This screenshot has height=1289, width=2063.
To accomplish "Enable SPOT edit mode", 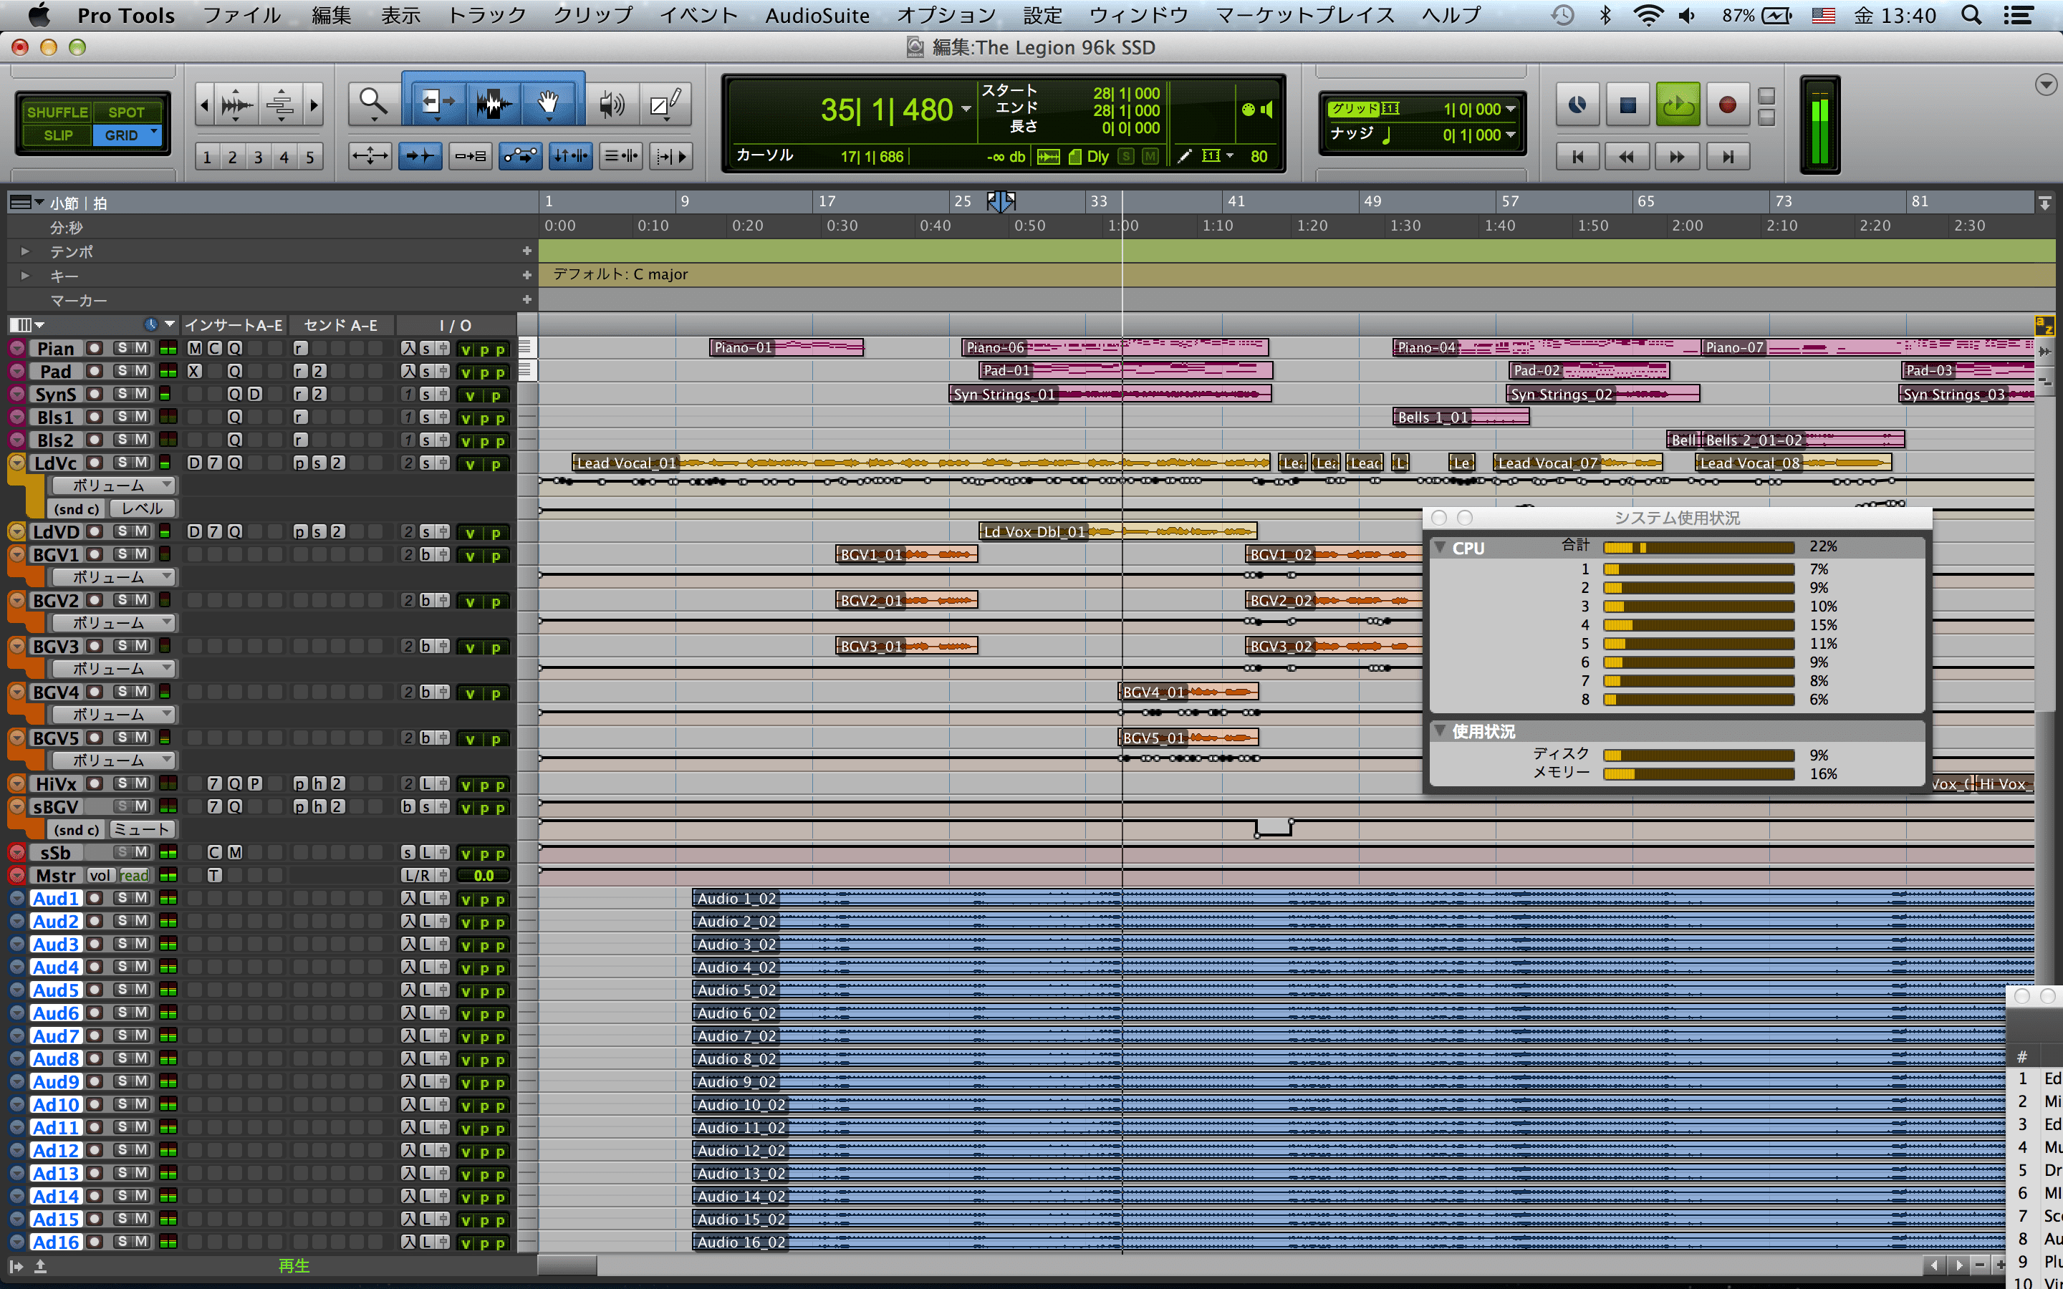I will [126, 112].
